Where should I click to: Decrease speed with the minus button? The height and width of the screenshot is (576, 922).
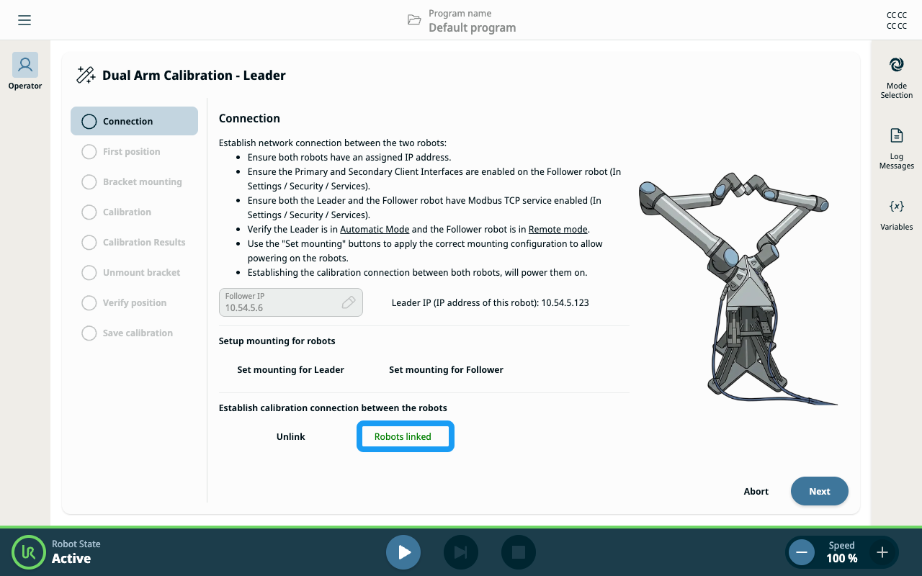[801, 552]
